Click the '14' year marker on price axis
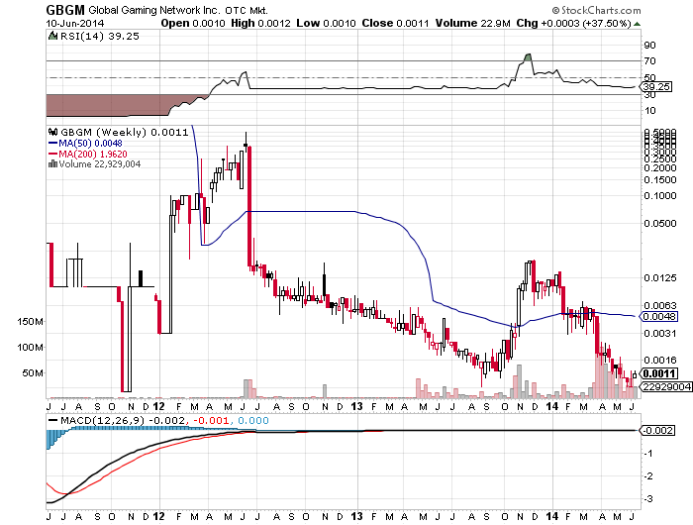Viewport: 693px width, 525px height. point(551,406)
